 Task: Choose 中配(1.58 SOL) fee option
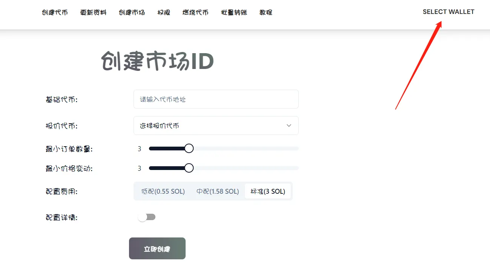218,191
